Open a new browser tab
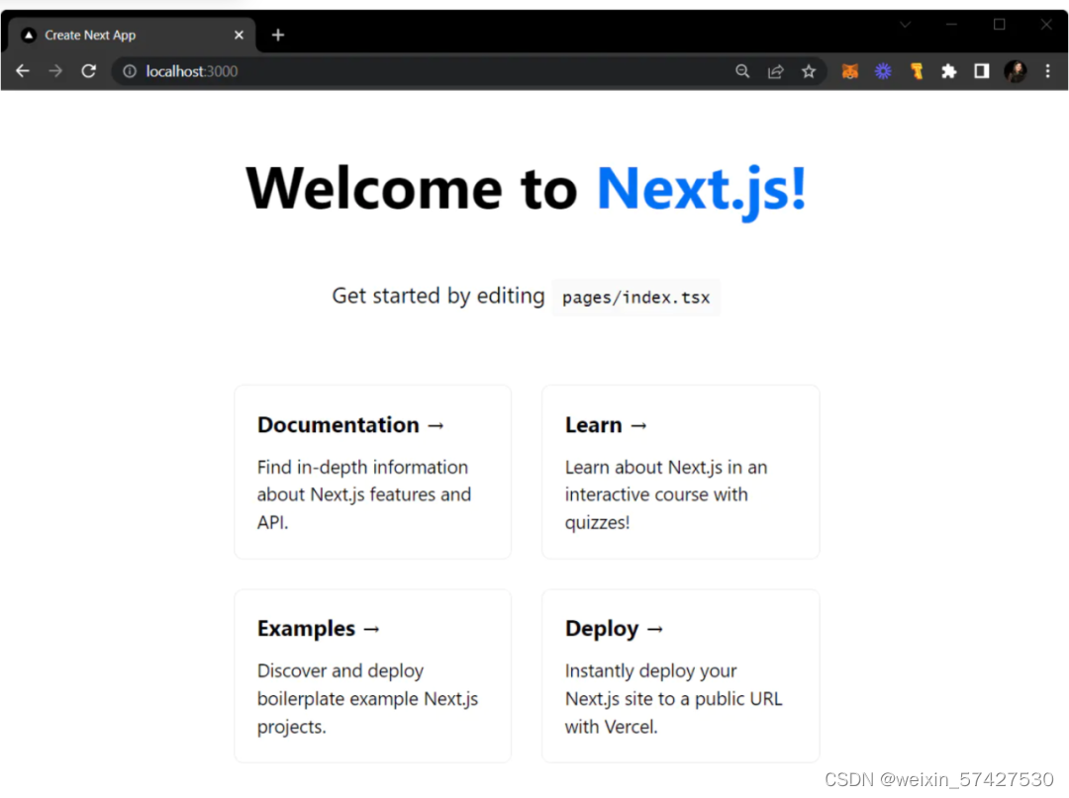This screenshot has width=1069, height=798. point(278,35)
